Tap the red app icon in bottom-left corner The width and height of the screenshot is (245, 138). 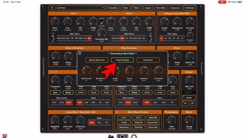click(5, 136)
